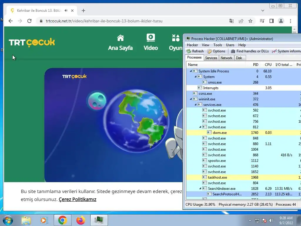The height and width of the screenshot is (226, 301).
Task: Open Windows Explorer from the taskbar
Action: click(x=26, y=220)
